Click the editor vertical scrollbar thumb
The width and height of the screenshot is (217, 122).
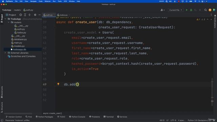tap(212, 92)
